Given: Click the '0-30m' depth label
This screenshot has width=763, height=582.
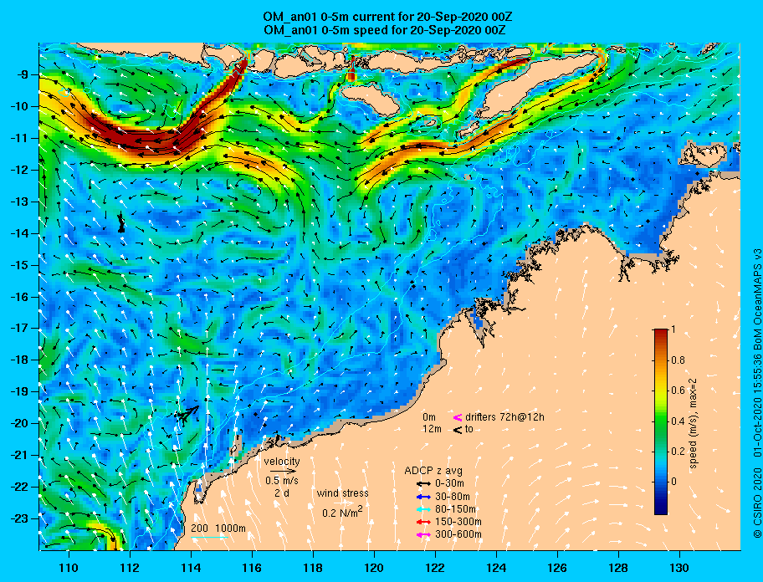Looking at the screenshot, I should pos(449,484).
